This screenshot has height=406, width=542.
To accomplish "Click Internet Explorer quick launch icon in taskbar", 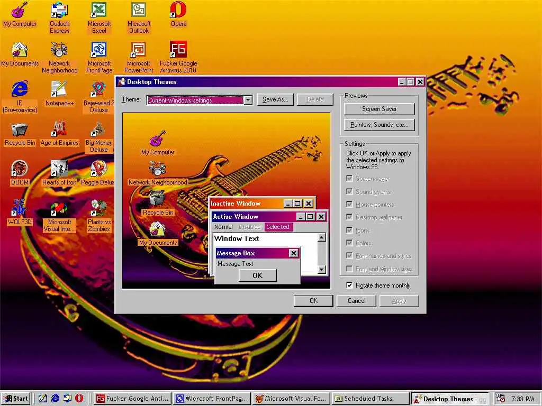I will click(x=55, y=399).
